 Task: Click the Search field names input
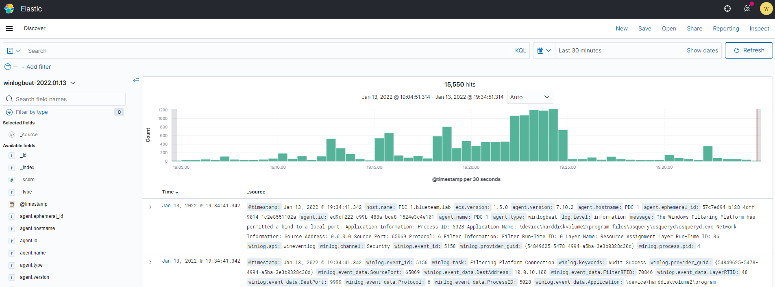coord(64,99)
